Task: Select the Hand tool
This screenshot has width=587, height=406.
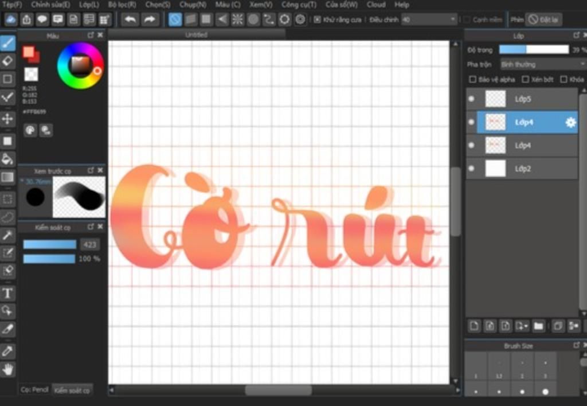Action: tap(7, 370)
